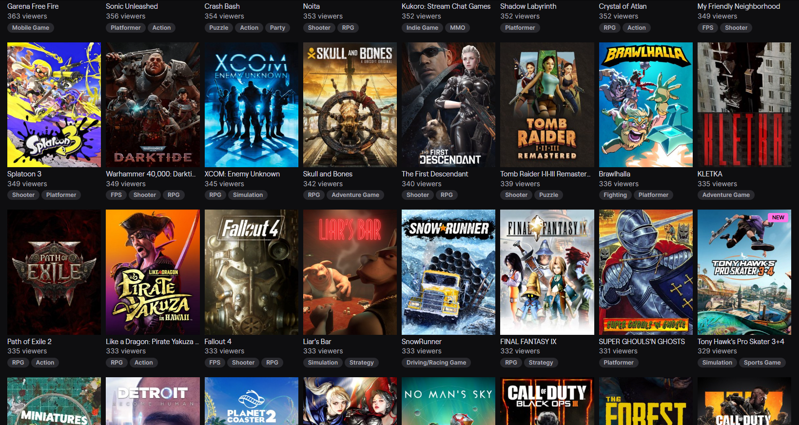
Task: Select the Driving/Racing Game tag under SnowRunner
Action: click(436, 363)
